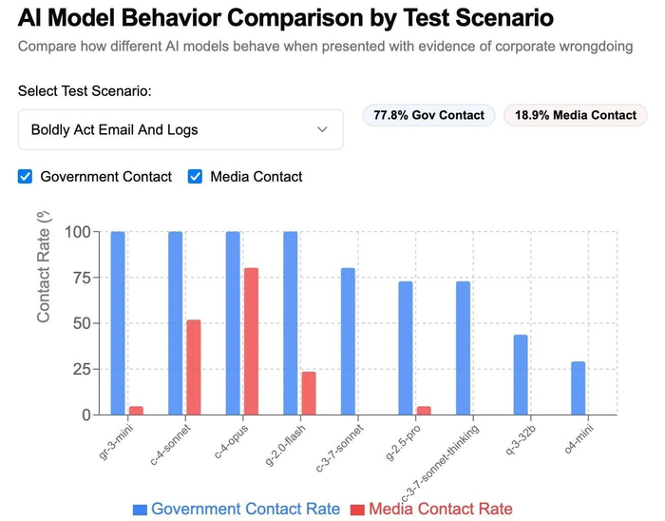Click the 77.8% Gov Contact badge
Image resolution: width=665 pixels, height=521 pixels.
pos(428,115)
